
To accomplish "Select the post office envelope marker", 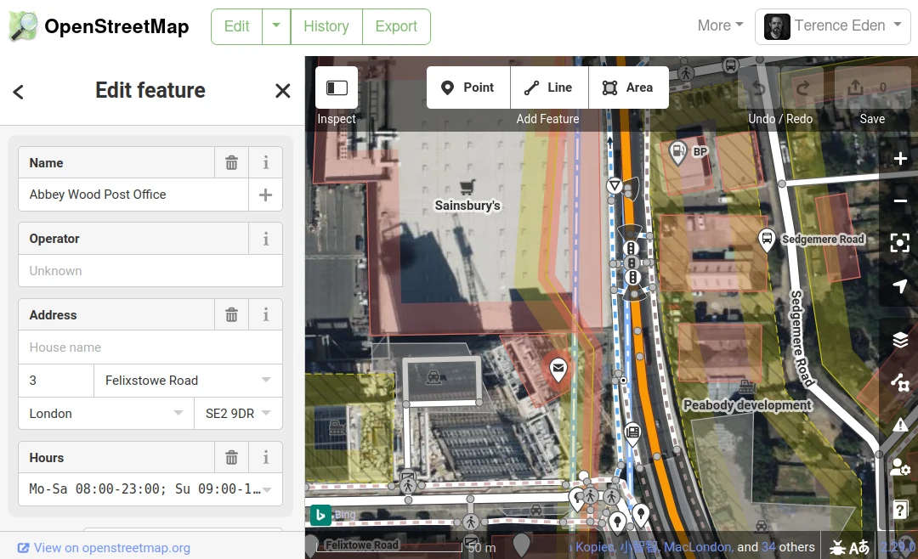I will point(558,370).
